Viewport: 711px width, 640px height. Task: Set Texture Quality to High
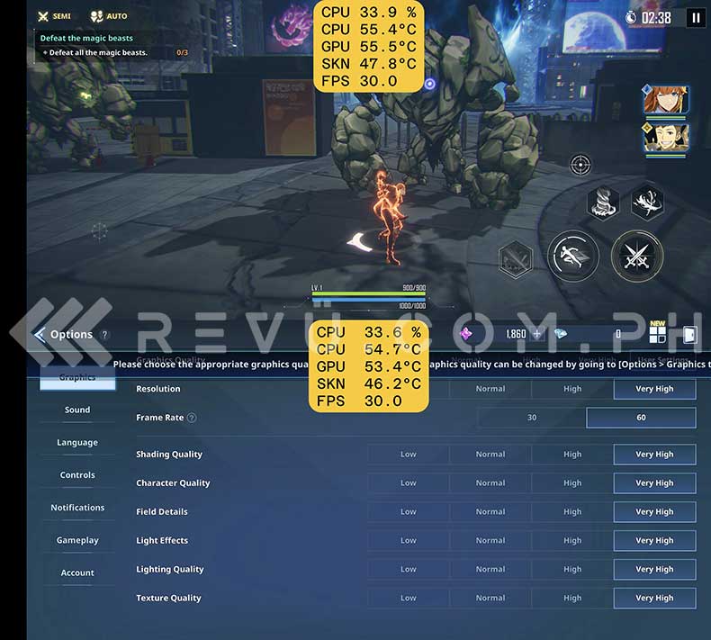click(572, 598)
